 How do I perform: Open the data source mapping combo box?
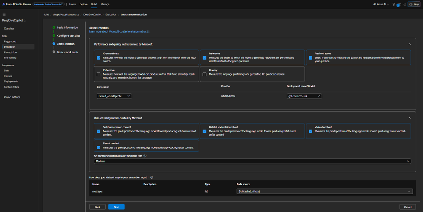[324, 191]
